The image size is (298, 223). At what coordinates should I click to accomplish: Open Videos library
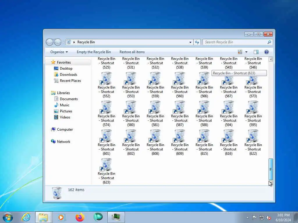click(x=65, y=117)
